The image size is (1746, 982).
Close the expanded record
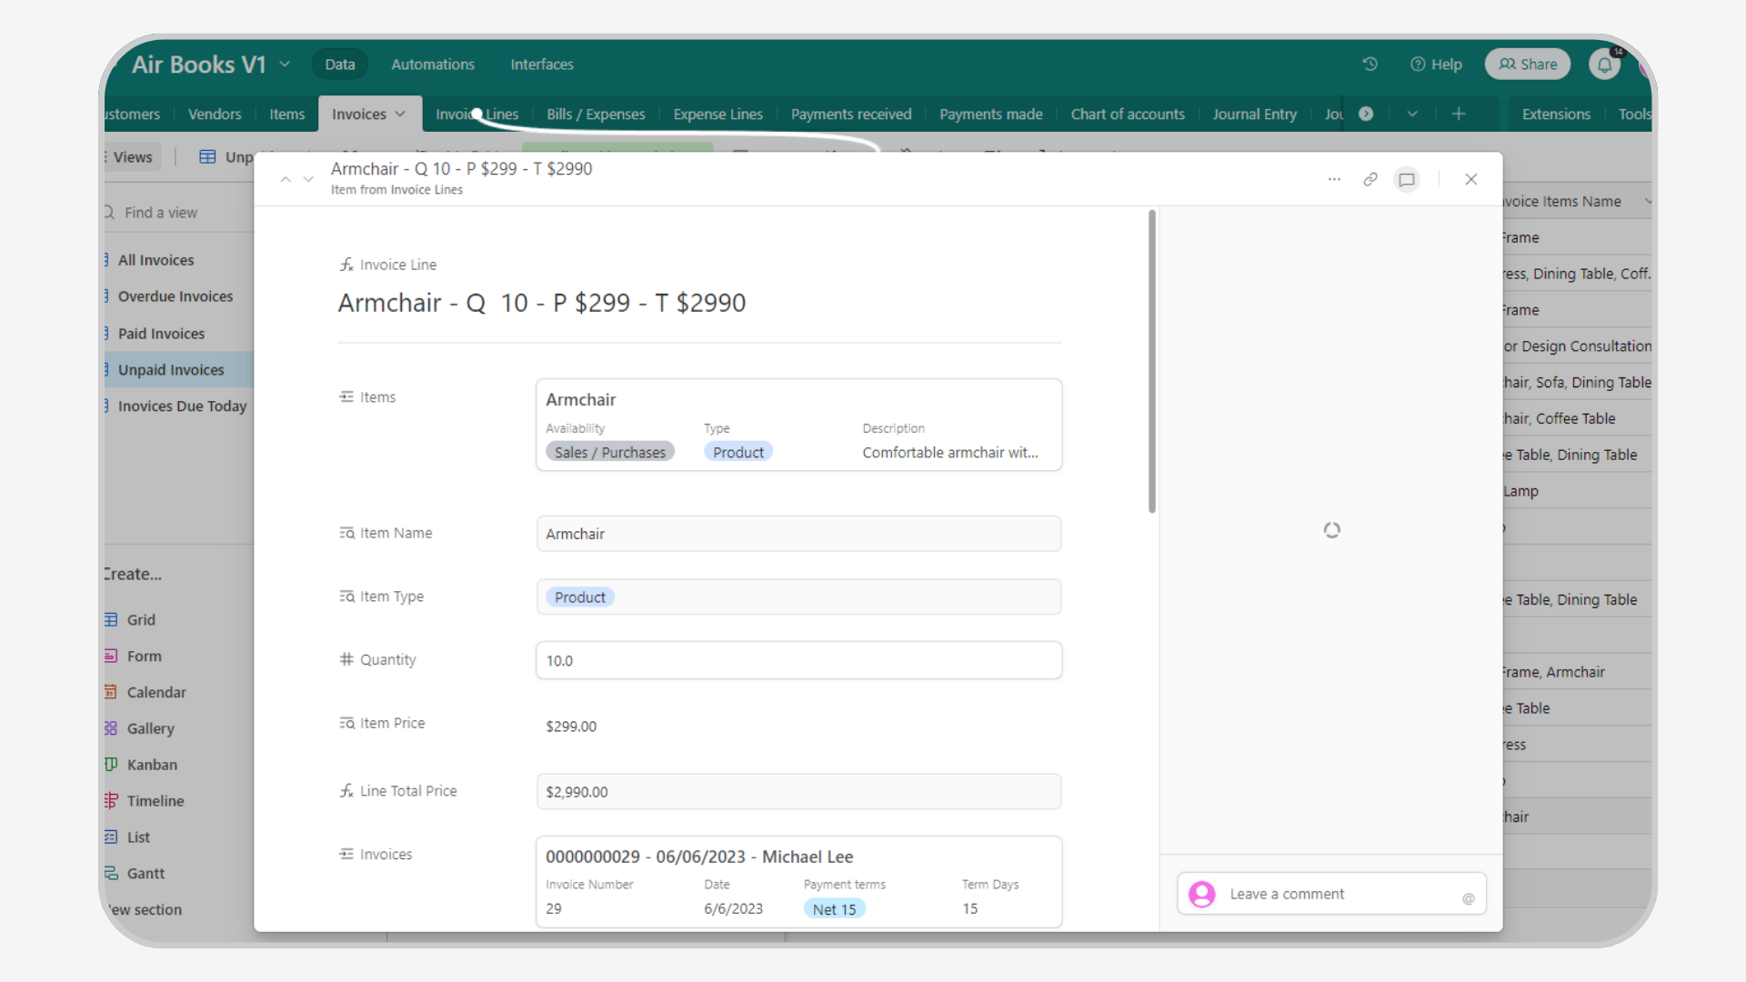(x=1470, y=179)
